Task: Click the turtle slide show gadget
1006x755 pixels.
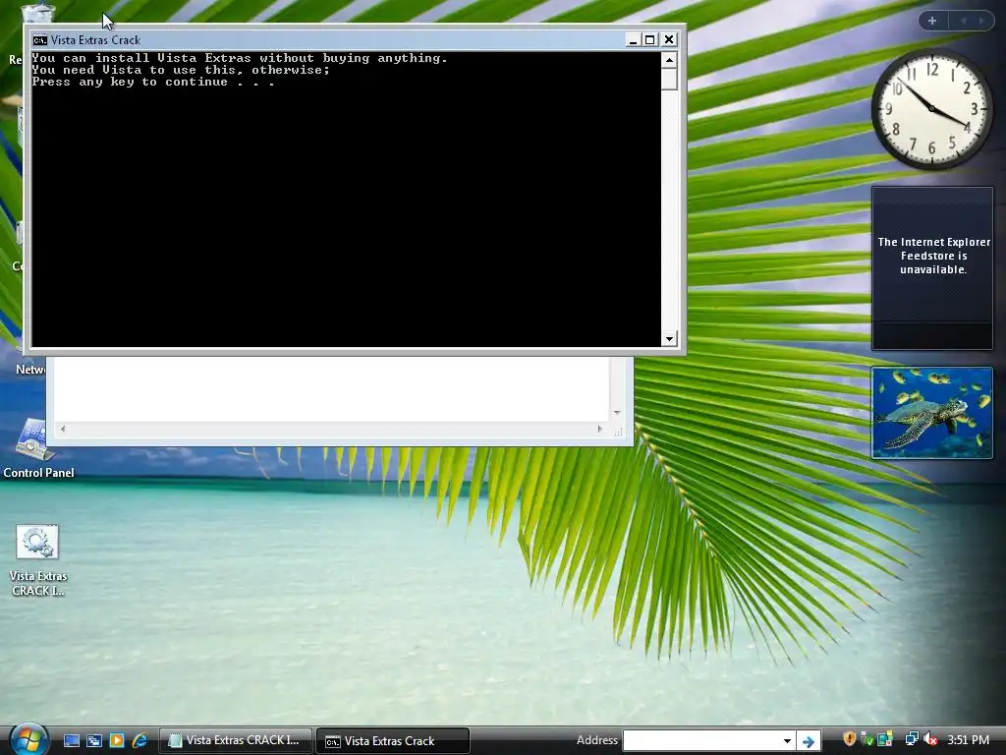Action: pos(932,413)
